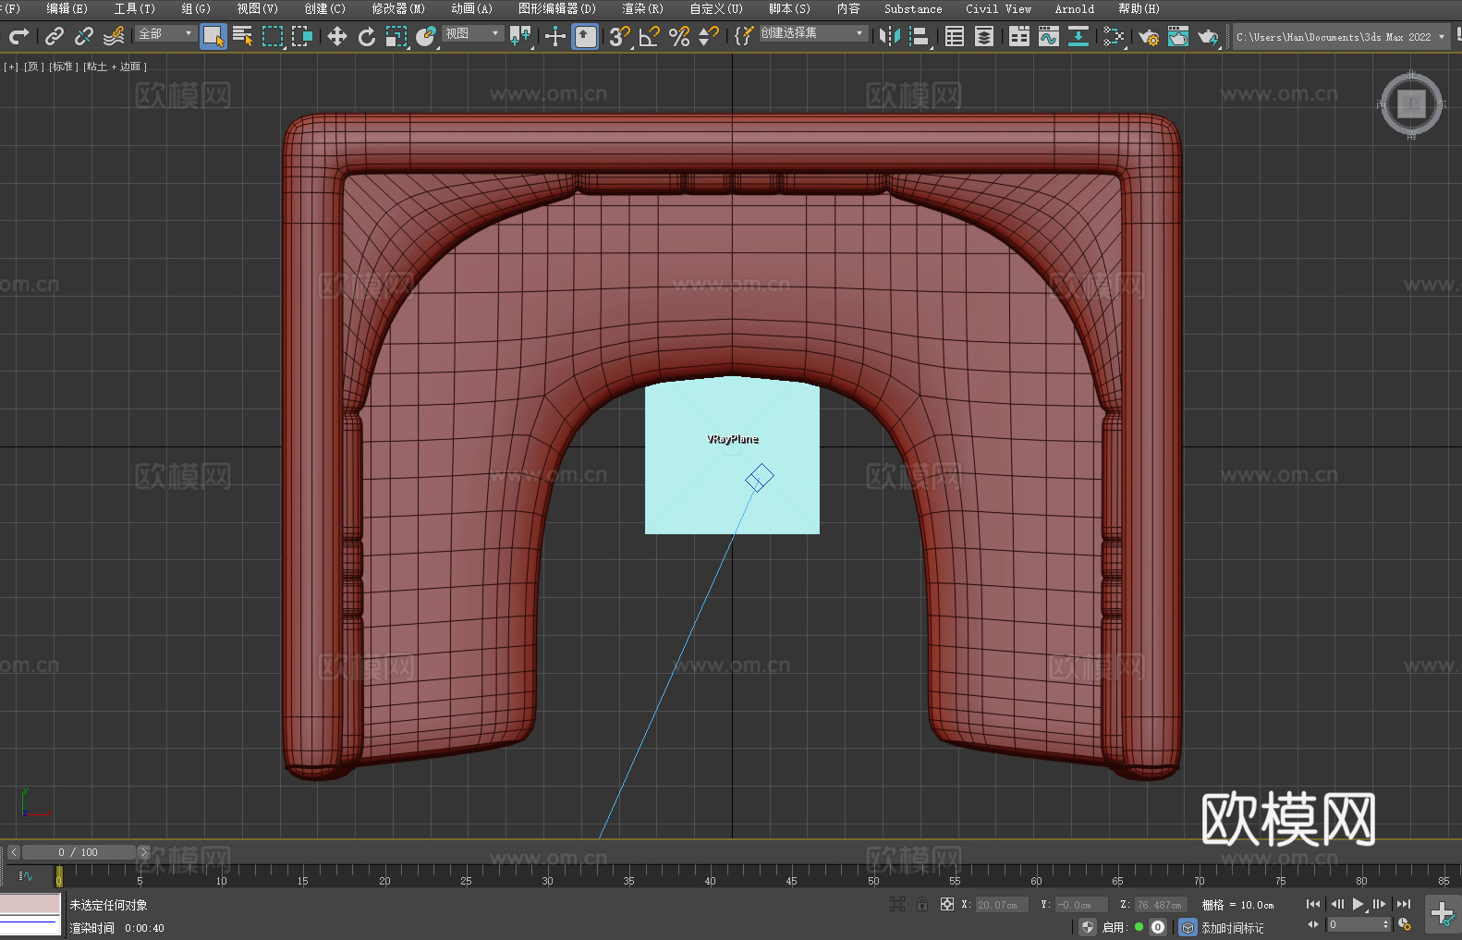
Task: Open the 全部 selection filter dropdown
Action: point(165,33)
